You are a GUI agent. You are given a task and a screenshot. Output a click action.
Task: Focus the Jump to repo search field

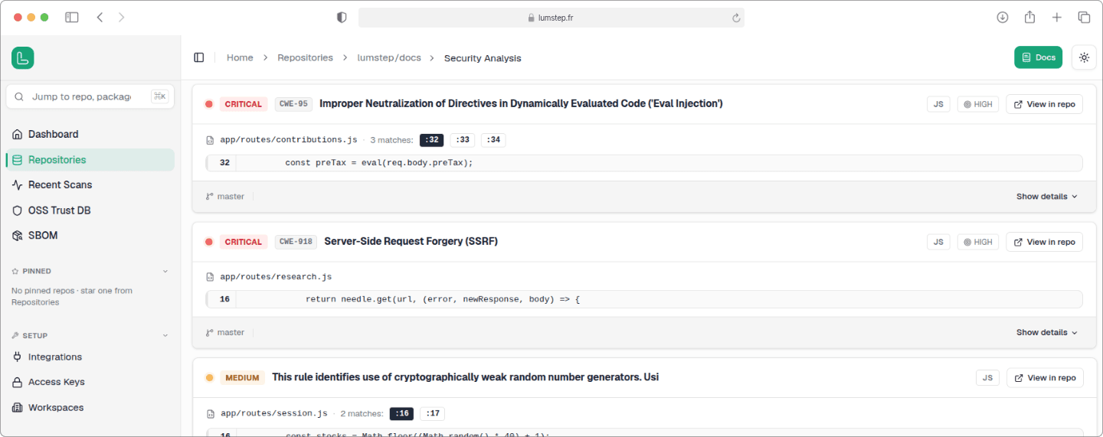[90, 96]
